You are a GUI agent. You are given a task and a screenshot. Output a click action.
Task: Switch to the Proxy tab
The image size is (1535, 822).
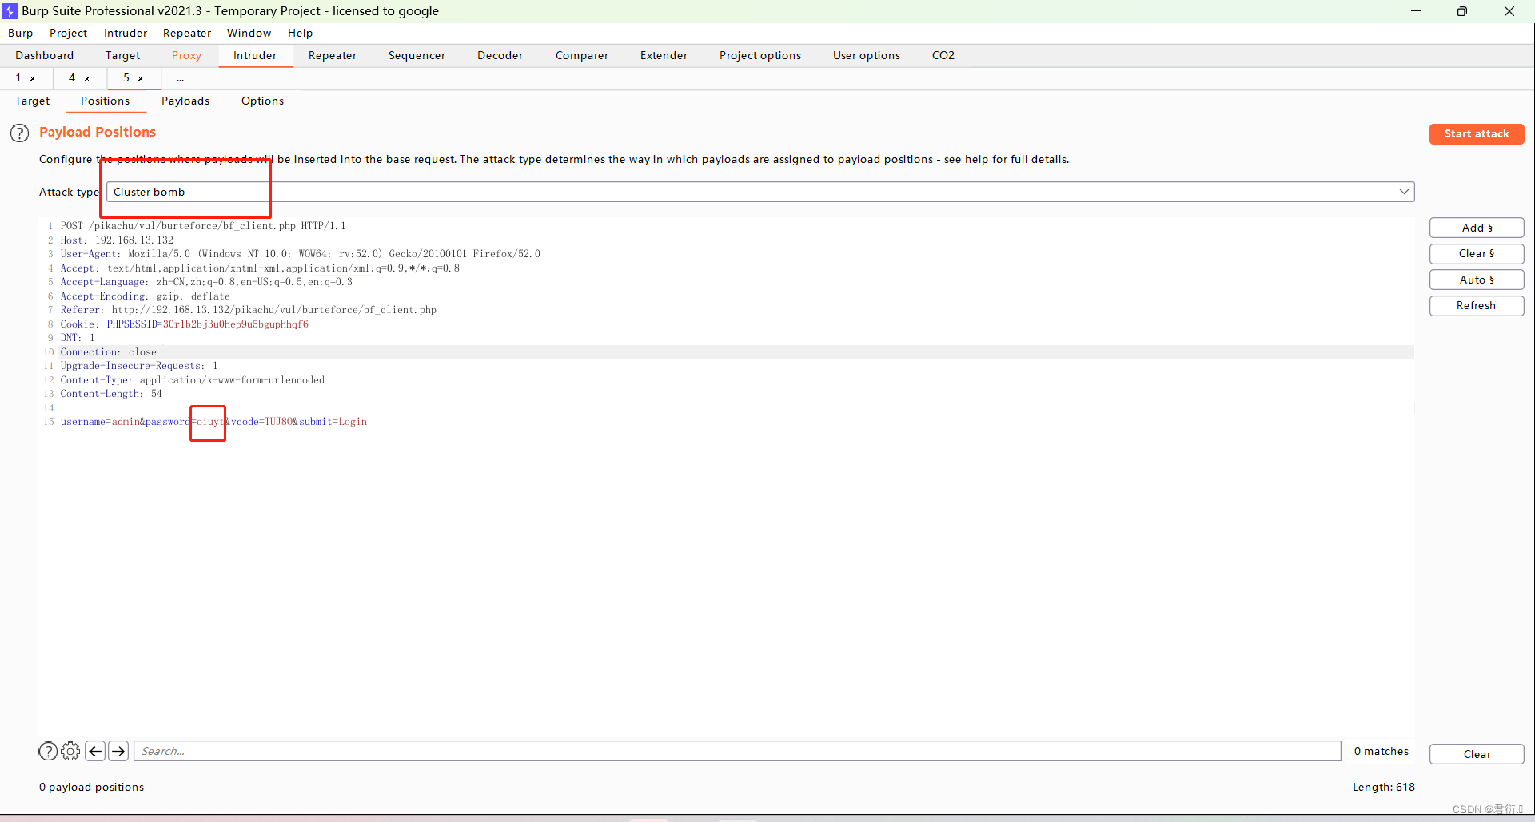(x=186, y=55)
